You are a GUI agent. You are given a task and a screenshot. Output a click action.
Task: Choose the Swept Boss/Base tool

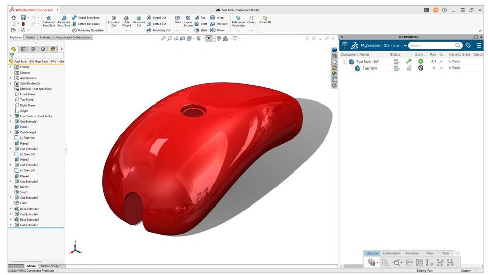pos(85,18)
